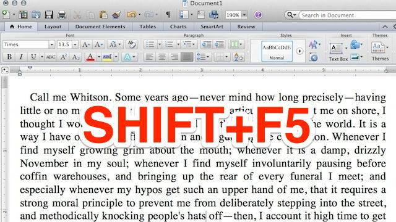396x222 pixels.
Task: Toggle Justify text alignment
Action: pyautogui.click(x=187, y=57)
